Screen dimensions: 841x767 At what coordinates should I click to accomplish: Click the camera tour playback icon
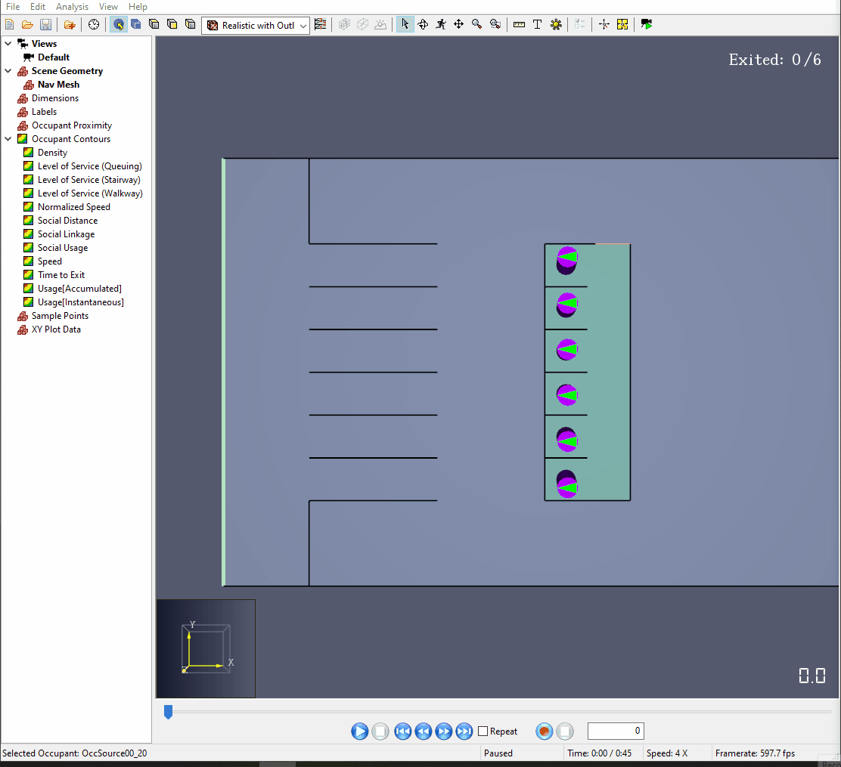(x=646, y=25)
